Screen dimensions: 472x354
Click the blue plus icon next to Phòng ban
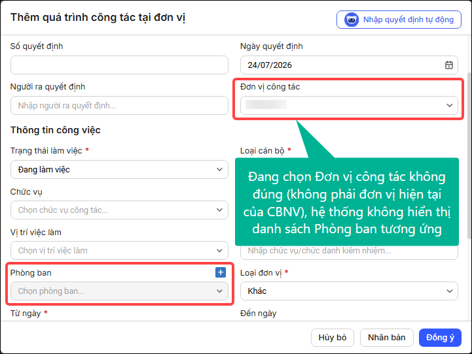click(x=221, y=272)
